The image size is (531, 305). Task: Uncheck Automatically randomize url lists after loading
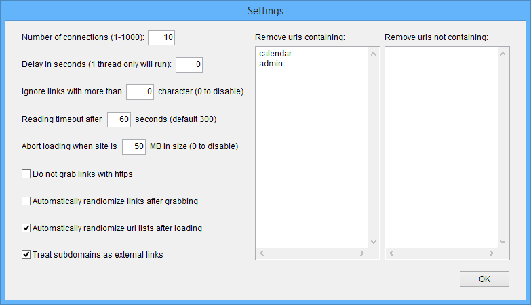tap(26, 228)
